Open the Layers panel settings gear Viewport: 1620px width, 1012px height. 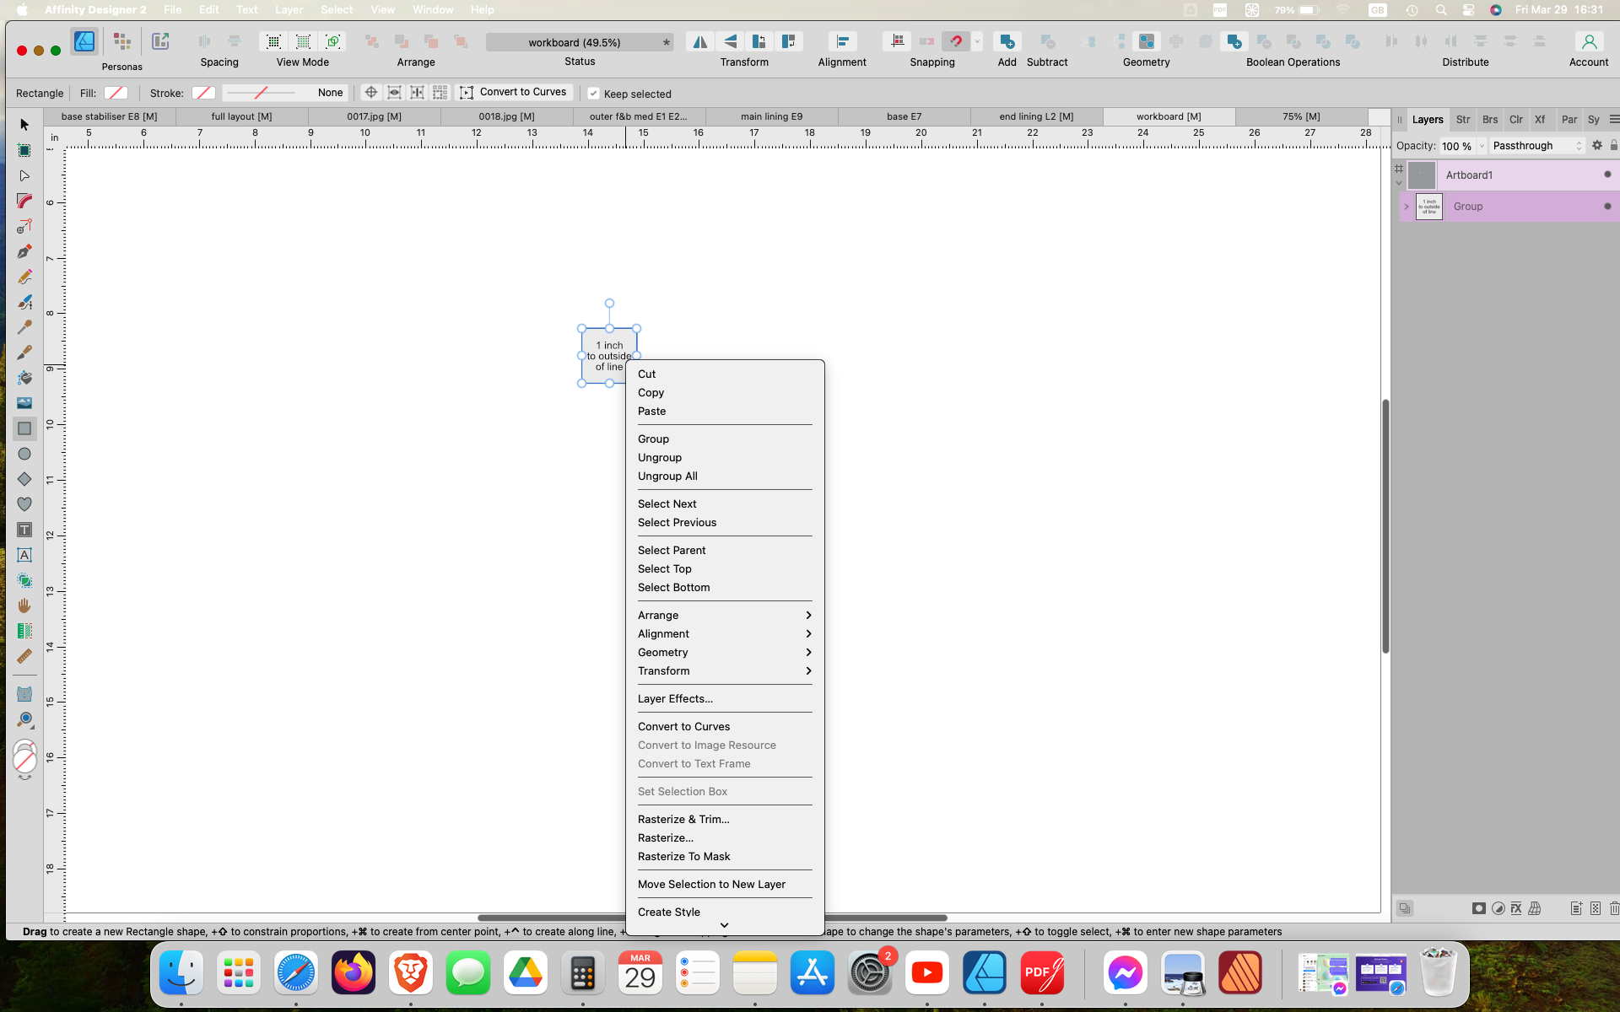[1597, 145]
